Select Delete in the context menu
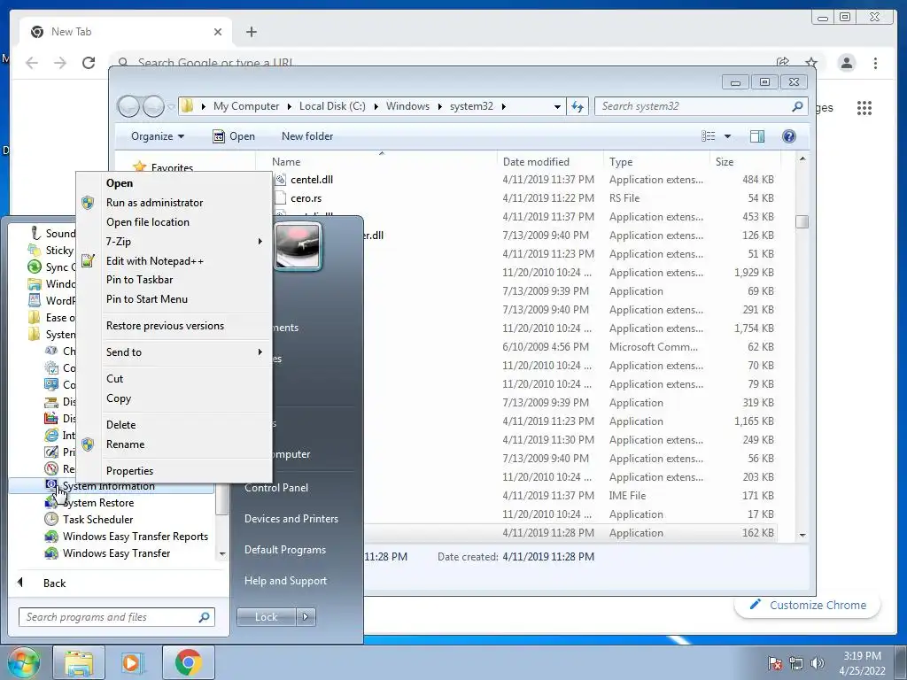Image resolution: width=907 pixels, height=680 pixels. click(120, 424)
